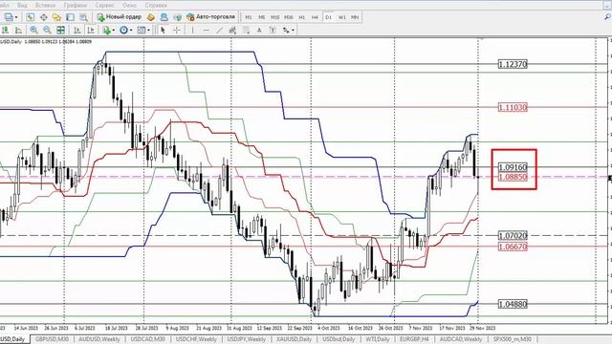Select the M5 timeframe
Image resolution: width=612 pixels, height=344 pixels.
tap(261, 17)
